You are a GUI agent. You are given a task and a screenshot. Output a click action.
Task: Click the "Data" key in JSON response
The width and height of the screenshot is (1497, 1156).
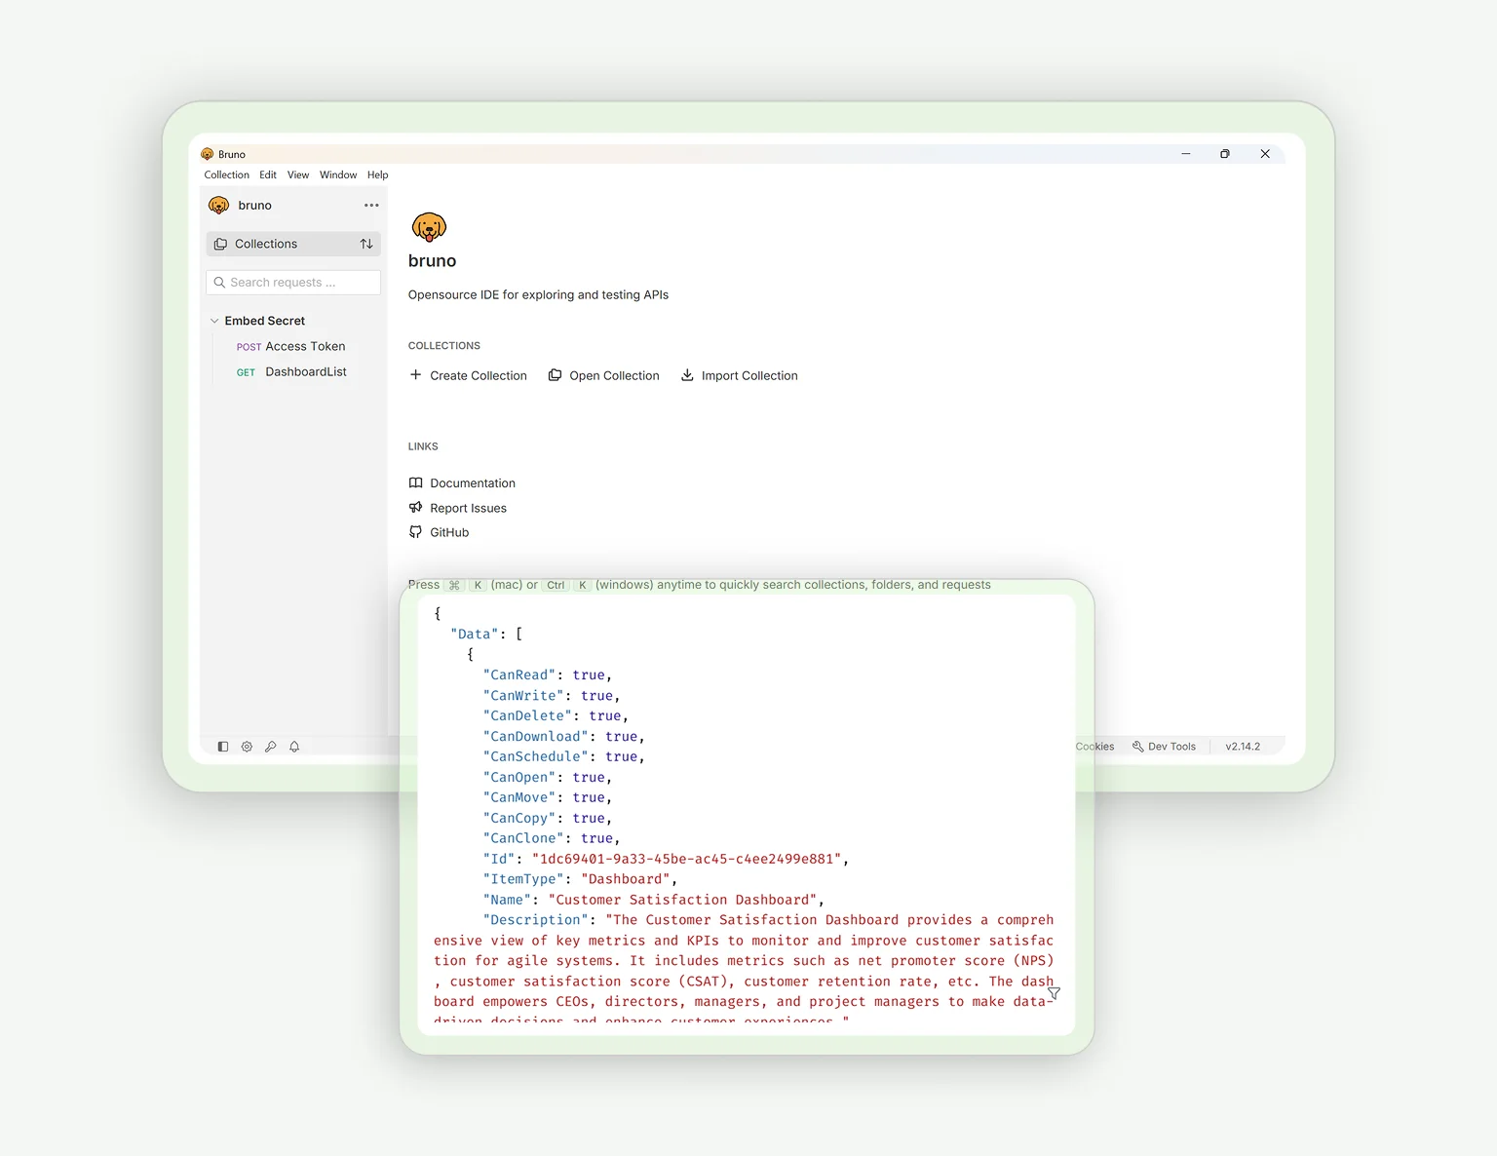[x=475, y=634]
